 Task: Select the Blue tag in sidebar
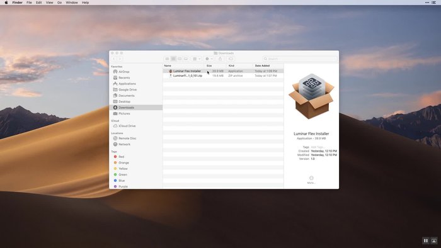pos(122,181)
